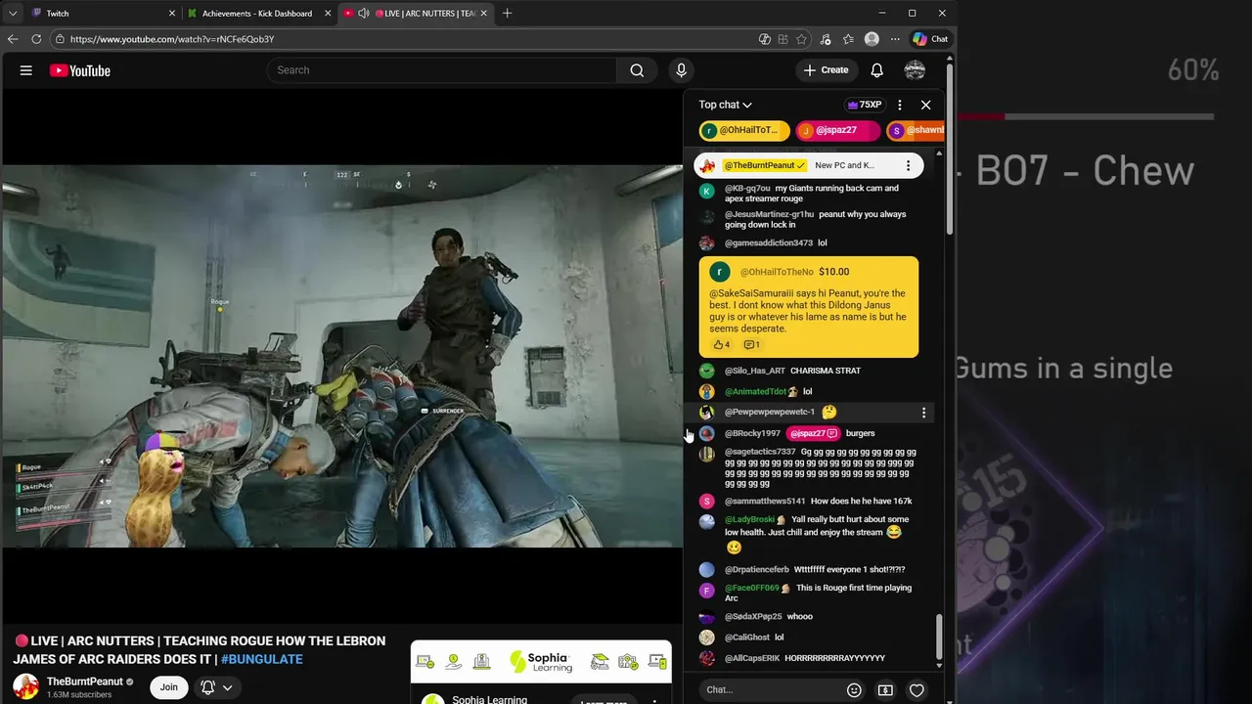Send a Super Chat via dollar icon
This screenshot has height=704, width=1252.
click(x=885, y=690)
